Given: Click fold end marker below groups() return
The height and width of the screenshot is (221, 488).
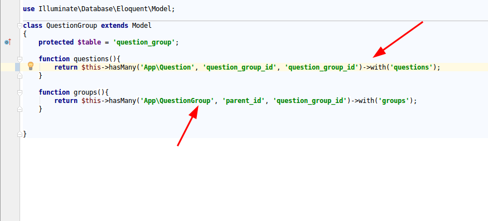Looking at the screenshot, I should click(x=20, y=109).
